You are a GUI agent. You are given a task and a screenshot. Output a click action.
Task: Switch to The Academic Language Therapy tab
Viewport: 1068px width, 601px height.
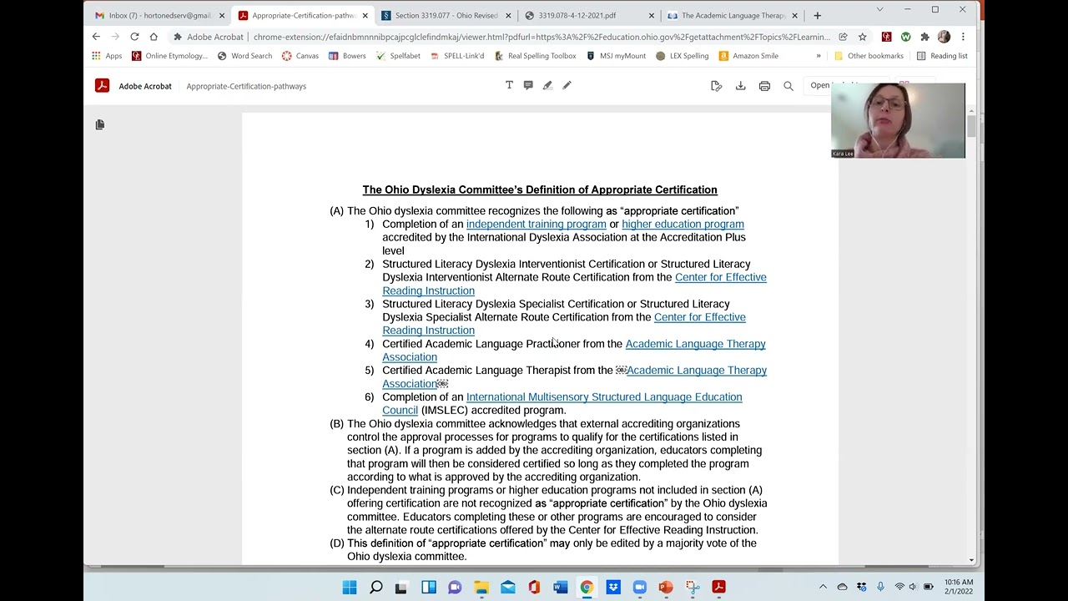[x=731, y=15]
